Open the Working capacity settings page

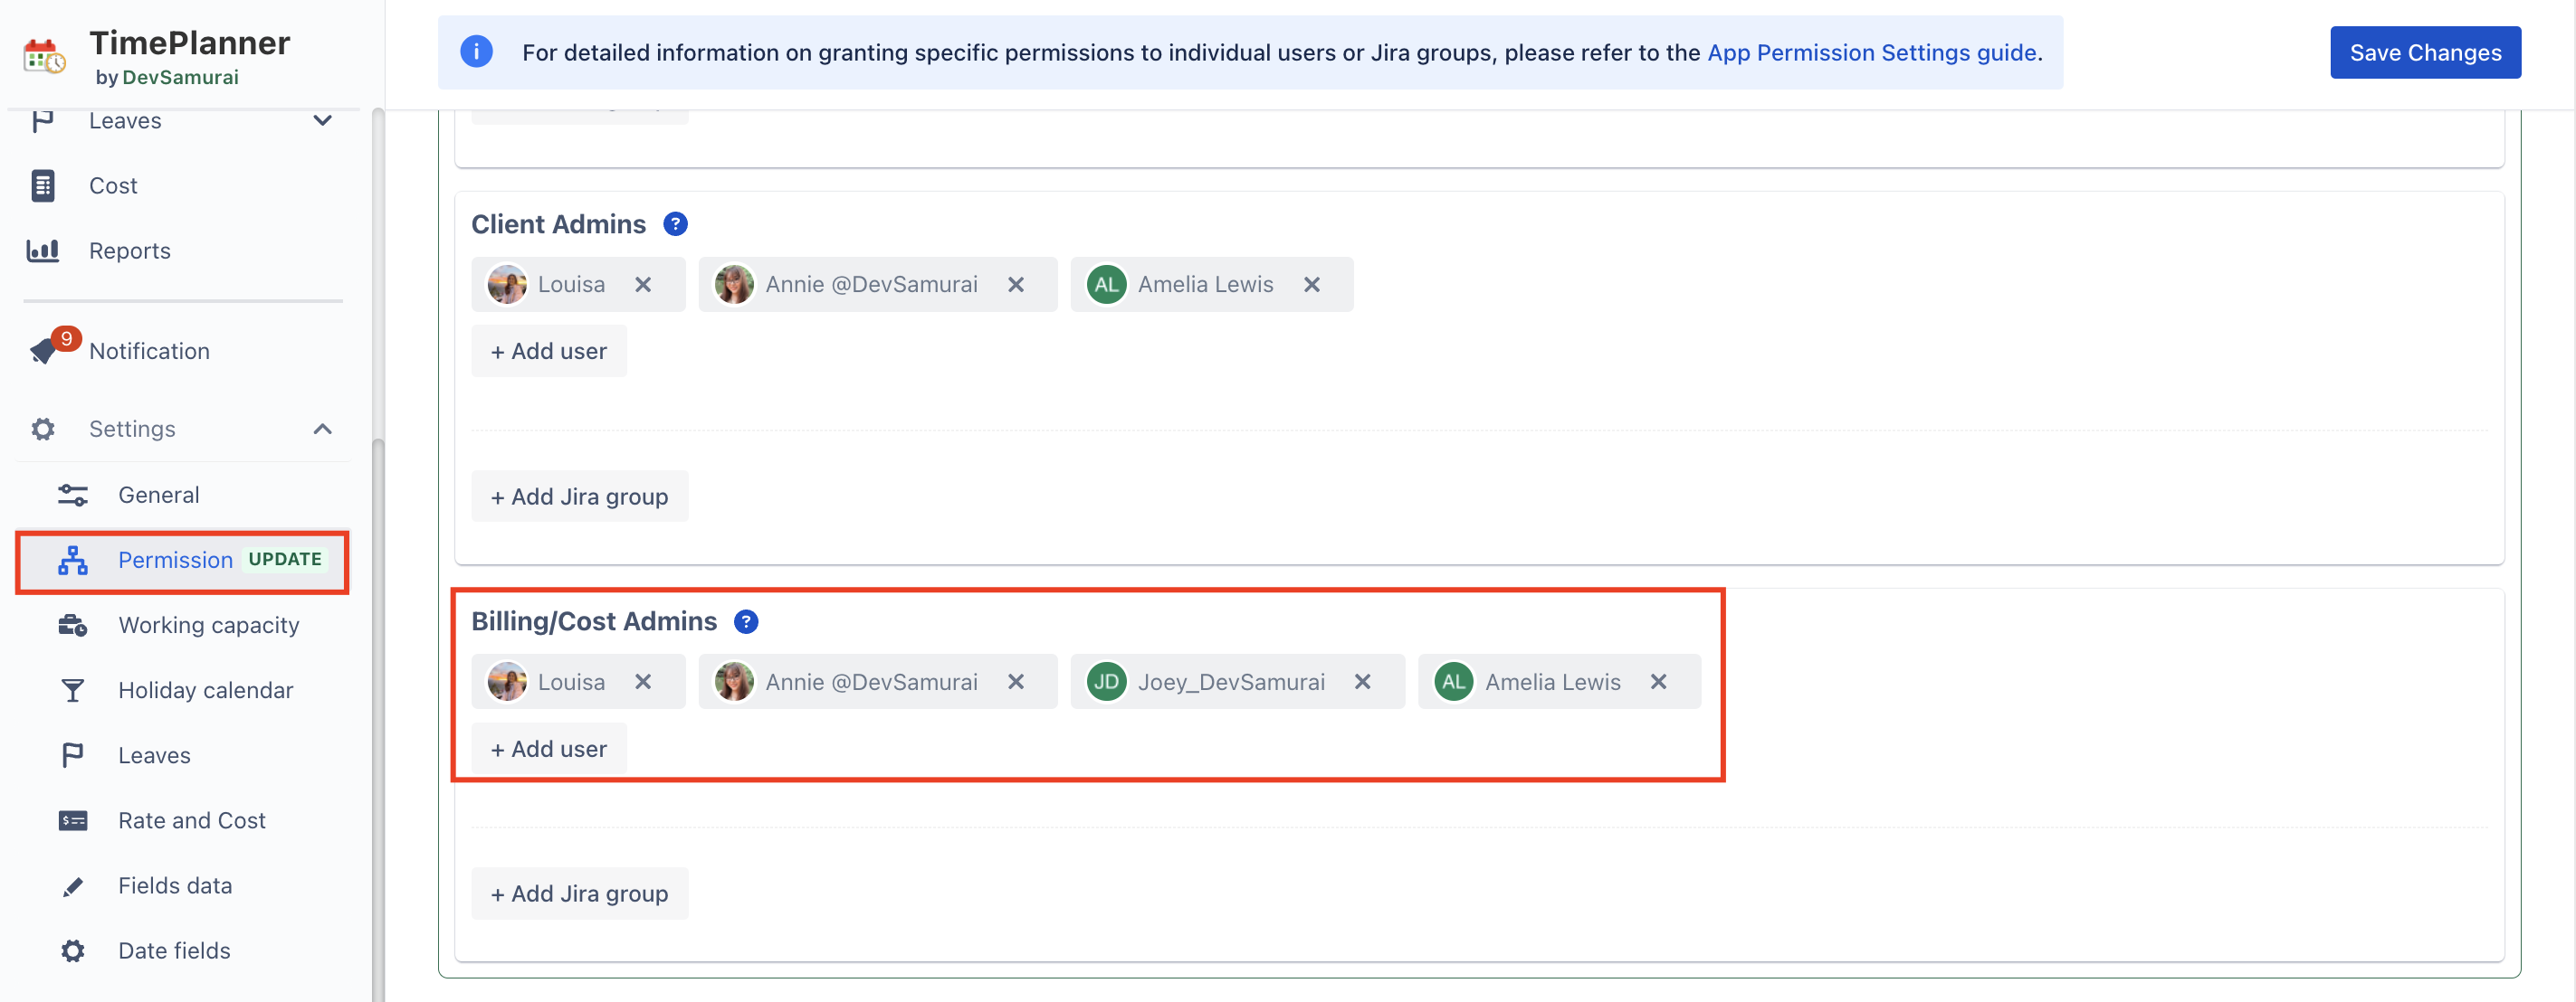pos(208,626)
